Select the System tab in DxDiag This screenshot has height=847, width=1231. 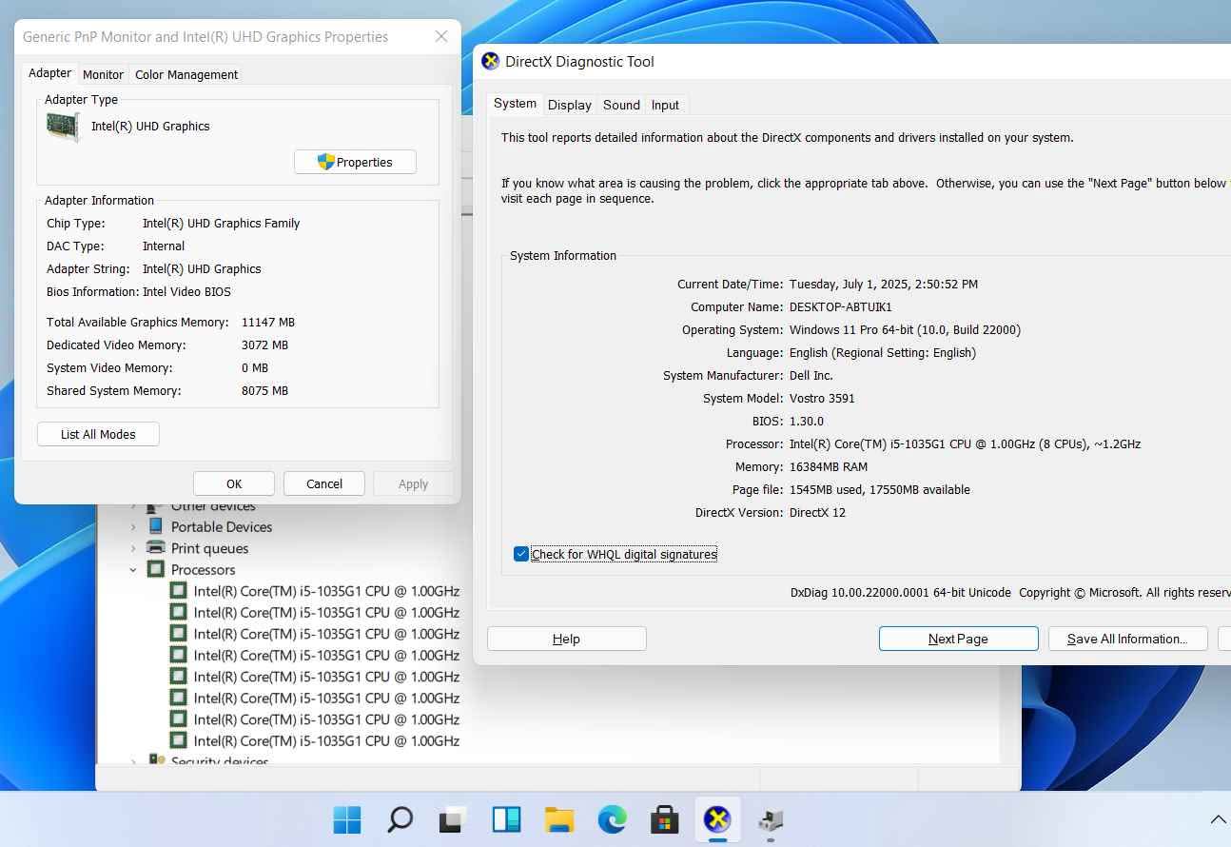point(515,104)
